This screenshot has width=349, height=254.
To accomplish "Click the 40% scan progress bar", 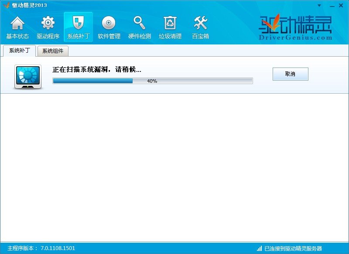I will pos(153,81).
